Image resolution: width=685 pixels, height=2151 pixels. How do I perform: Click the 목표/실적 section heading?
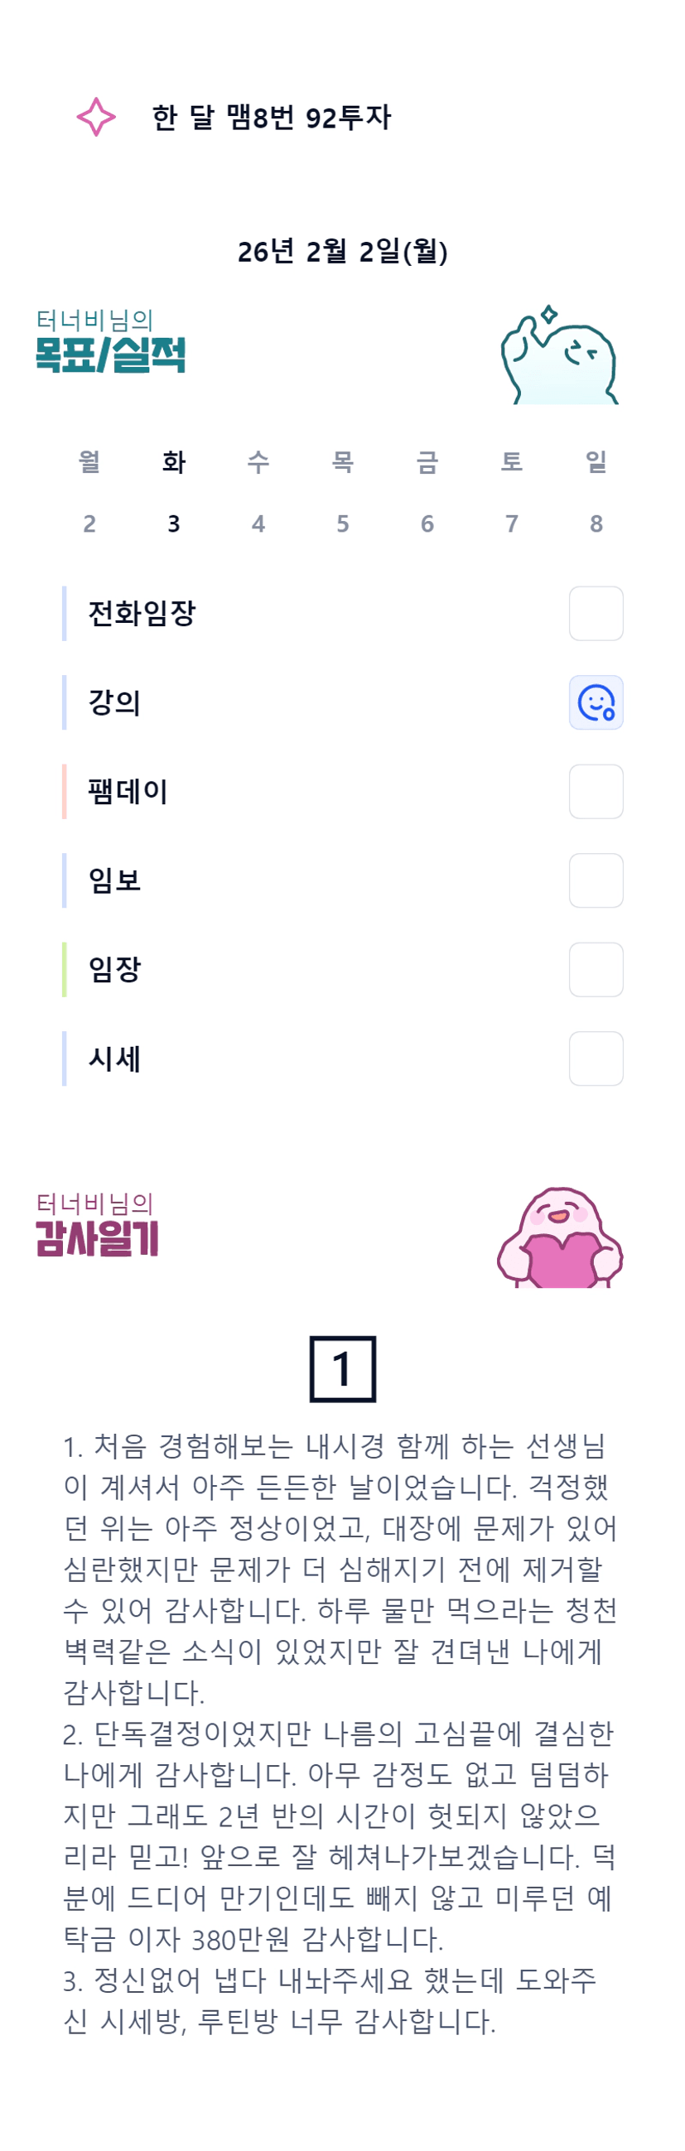(110, 354)
